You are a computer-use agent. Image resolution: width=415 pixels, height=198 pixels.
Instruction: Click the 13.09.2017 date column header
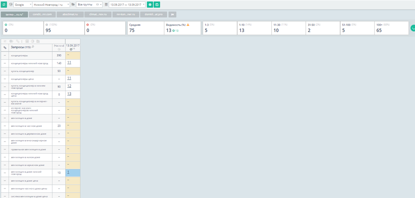(x=73, y=47)
